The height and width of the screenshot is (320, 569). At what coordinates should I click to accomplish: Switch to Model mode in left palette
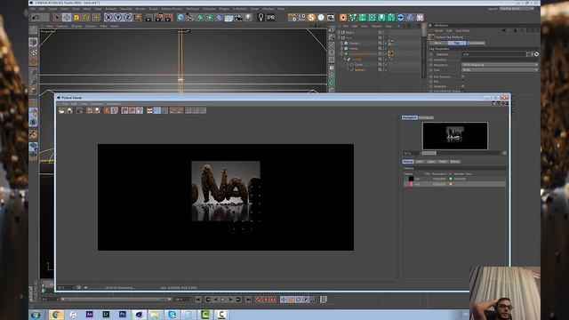coord(34,42)
